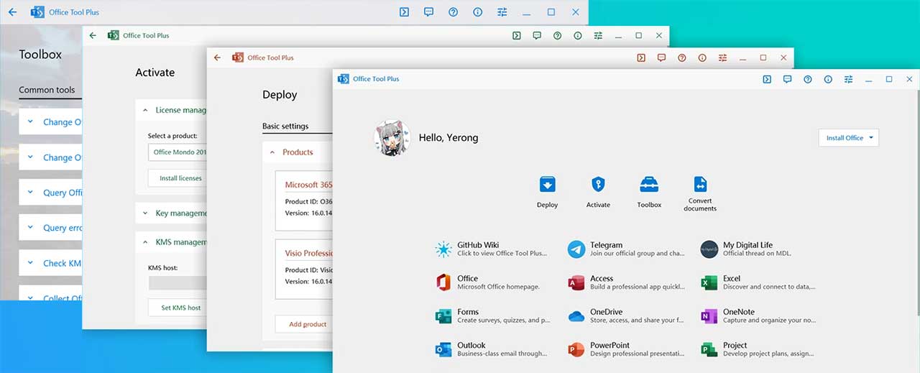Click the Excel app icon

[709, 282]
